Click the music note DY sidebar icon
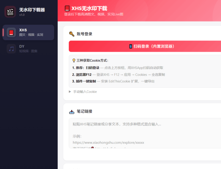 click(x=11, y=49)
